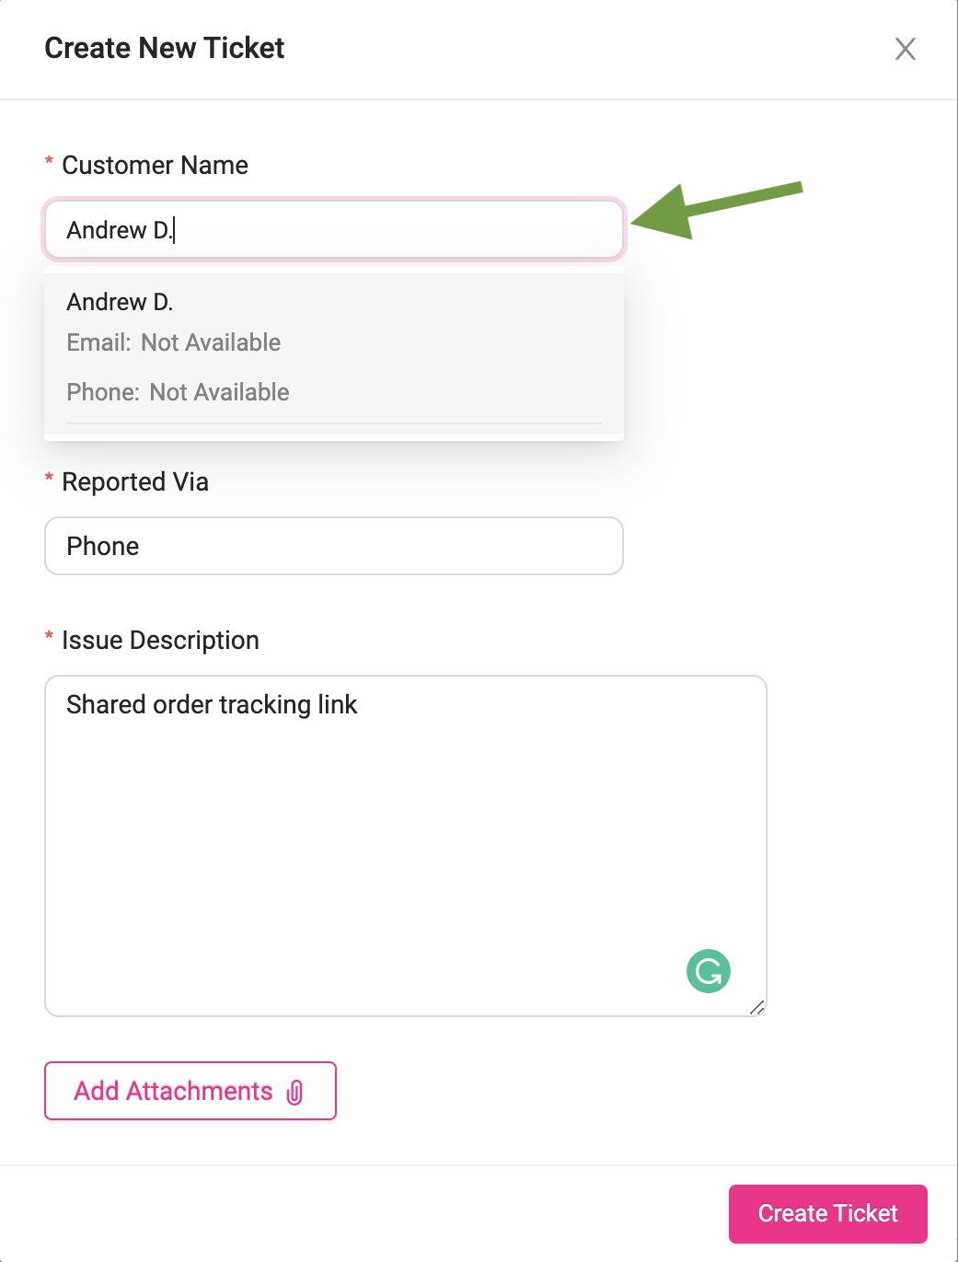Click the Customer Name field label

[155, 166]
